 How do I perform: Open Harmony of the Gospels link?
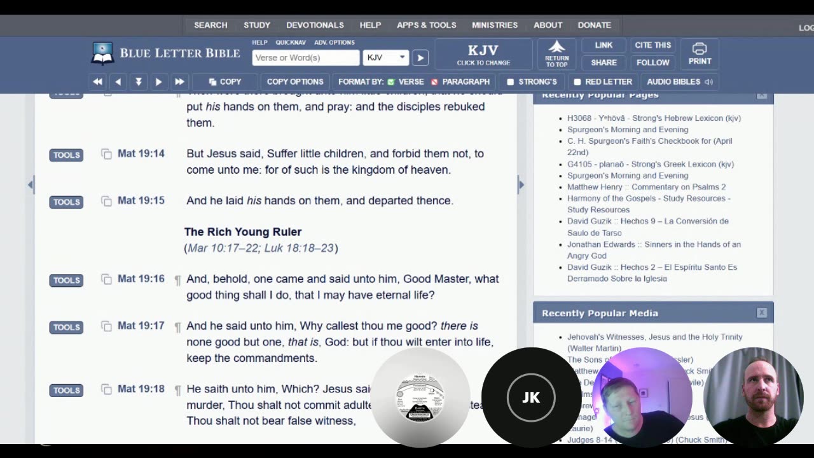(649, 204)
